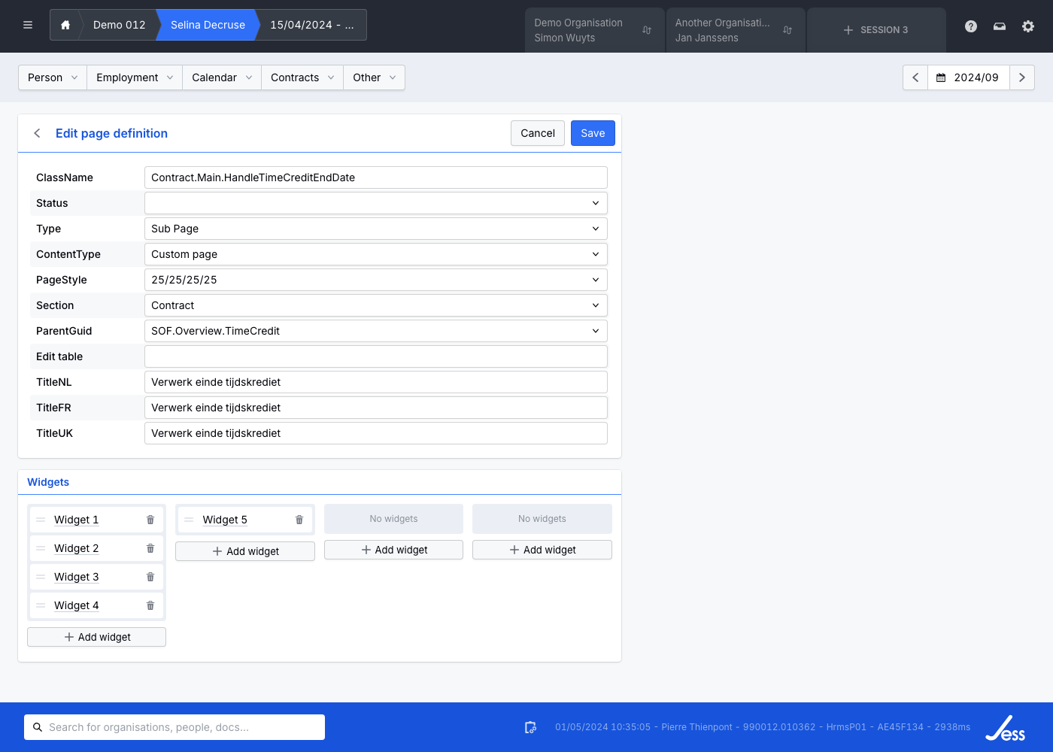Open the Contracts menu
This screenshot has width=1053, height=752.
[x=302, y=77]
